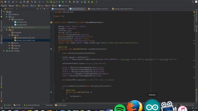Click the Project panel settings gear icon
Screen dimensions: 198x111
pyautogui.click(x=45, y=9)
